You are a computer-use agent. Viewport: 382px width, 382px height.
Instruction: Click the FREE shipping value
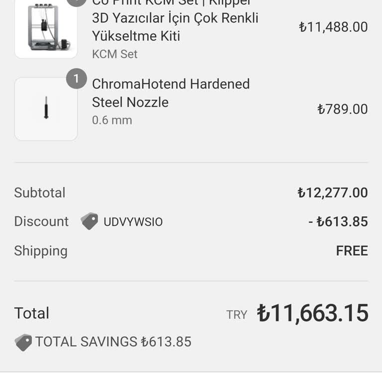point(352,251)
